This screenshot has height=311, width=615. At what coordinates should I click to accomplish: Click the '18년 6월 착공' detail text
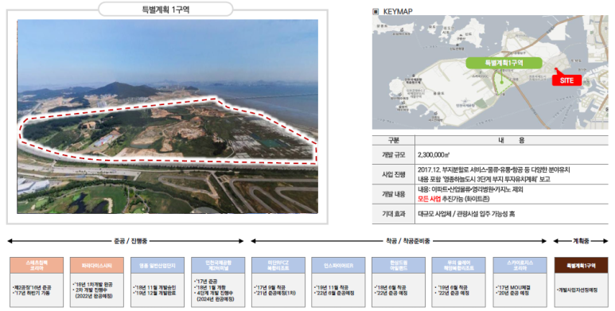pos(391,287)
